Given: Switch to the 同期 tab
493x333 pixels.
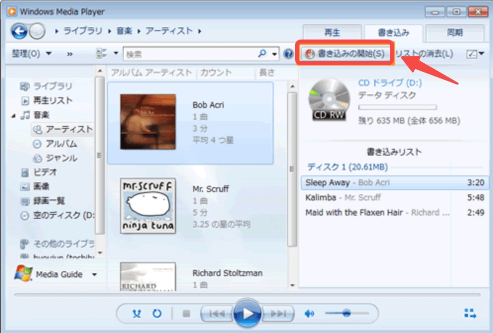Looking at the screenshot, I should pos(455,32).
